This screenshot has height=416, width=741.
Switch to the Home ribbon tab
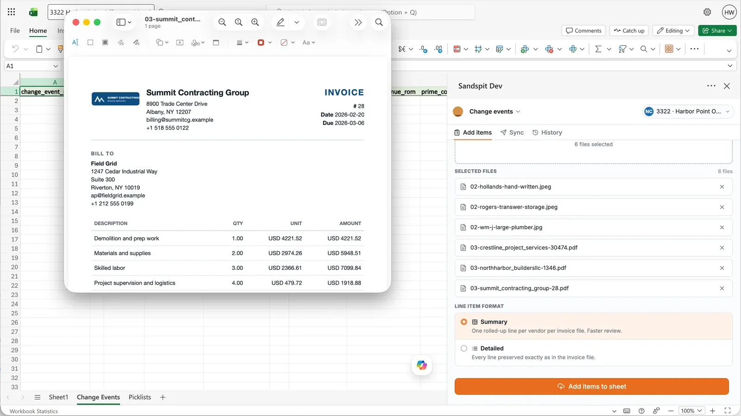(38, 31)
